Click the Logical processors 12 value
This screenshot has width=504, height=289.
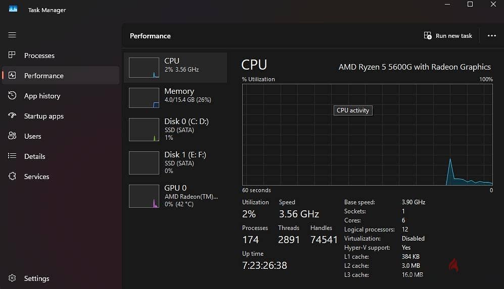pos(405,229)
